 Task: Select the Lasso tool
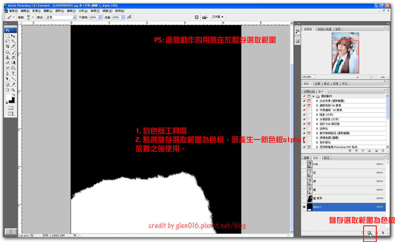coord(7,41)
